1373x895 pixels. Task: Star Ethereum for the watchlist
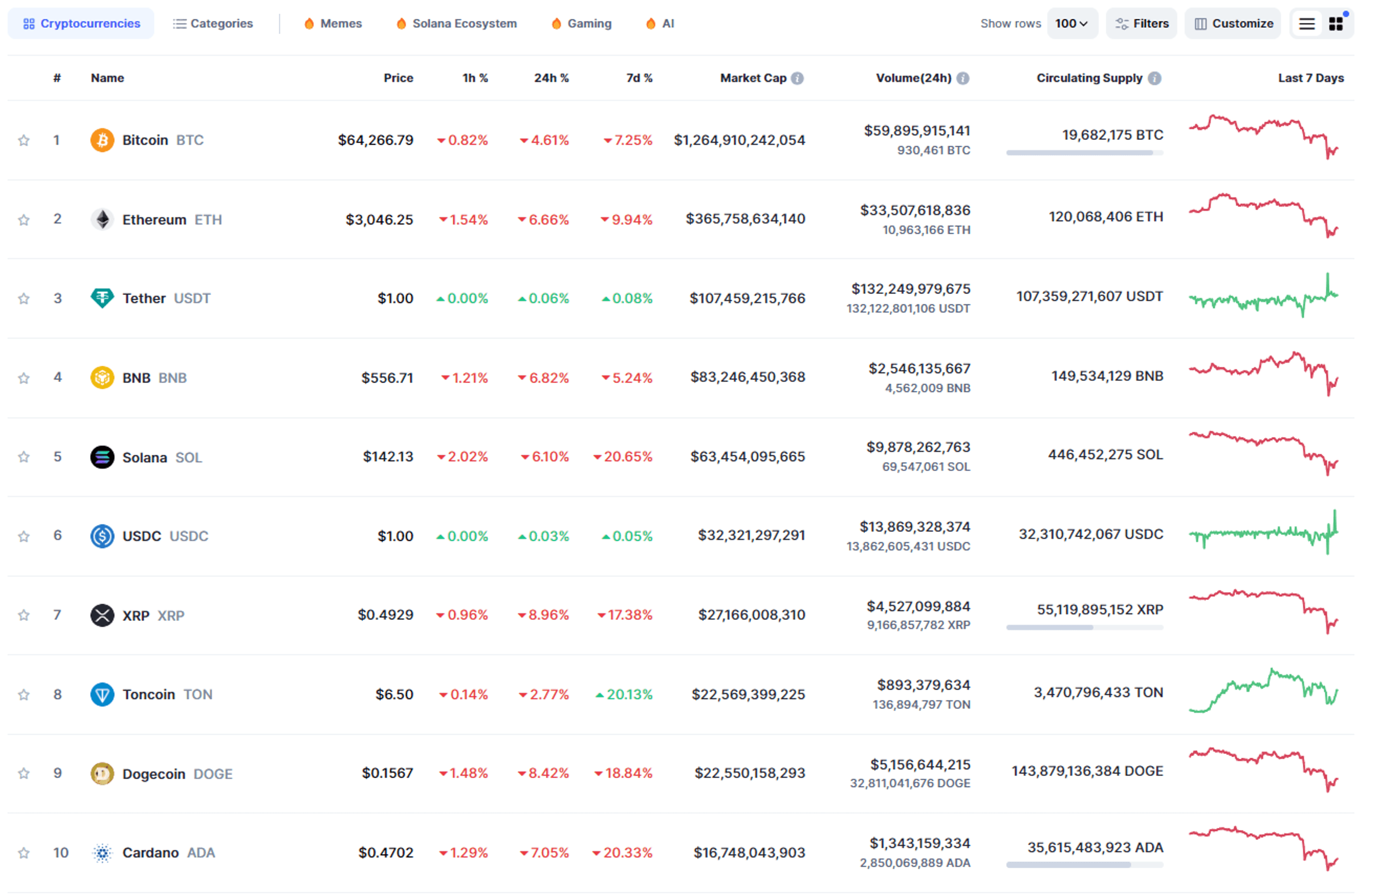[24, 220]
